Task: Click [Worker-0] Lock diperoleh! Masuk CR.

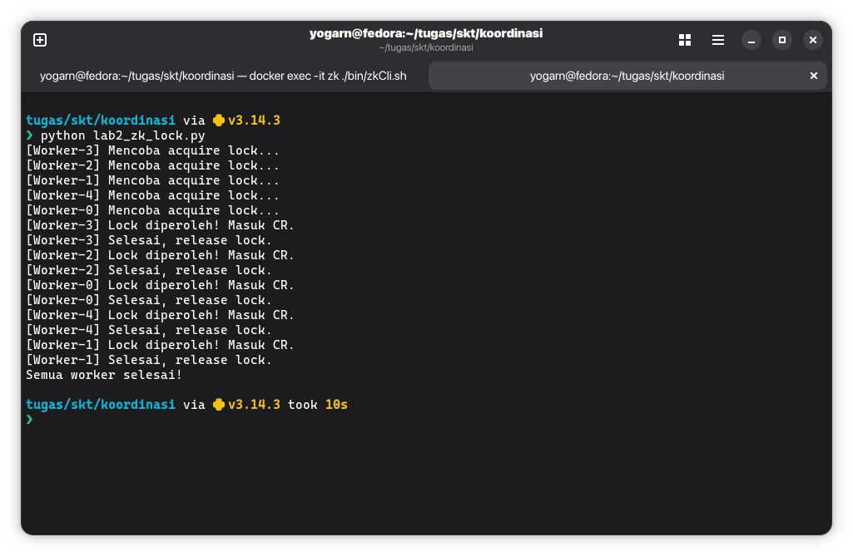Action: (160, 285)
